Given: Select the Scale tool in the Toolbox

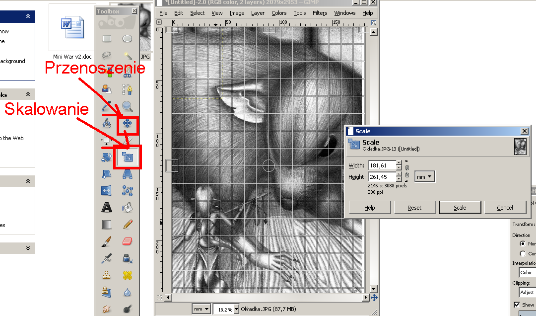Looking at the screenshot, I should point(128,158).
